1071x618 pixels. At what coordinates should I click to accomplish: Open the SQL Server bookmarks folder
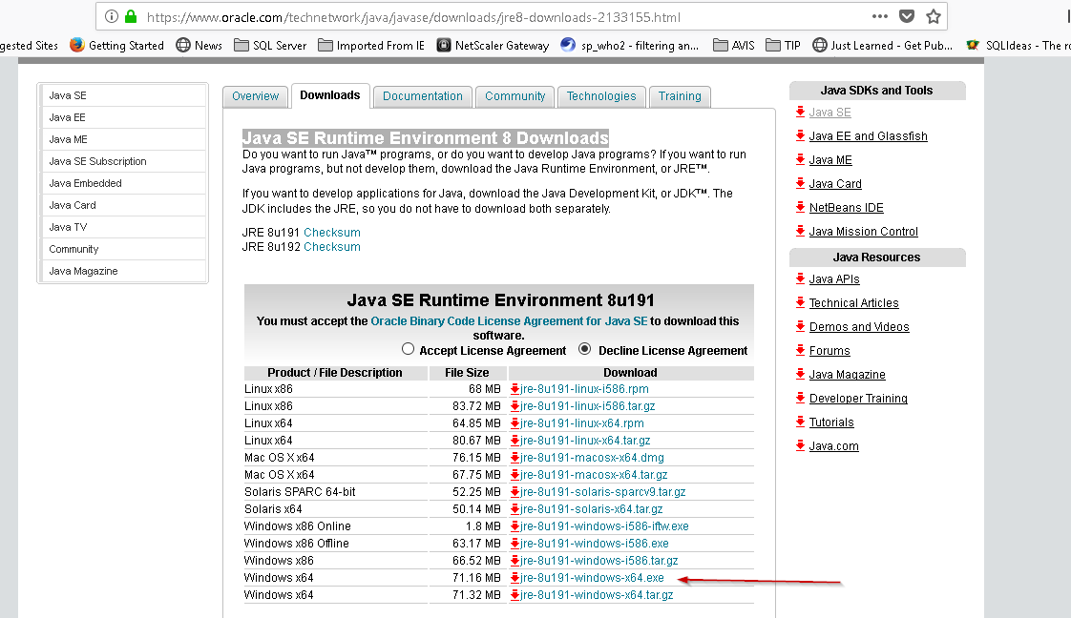click(x=270, y=45)
